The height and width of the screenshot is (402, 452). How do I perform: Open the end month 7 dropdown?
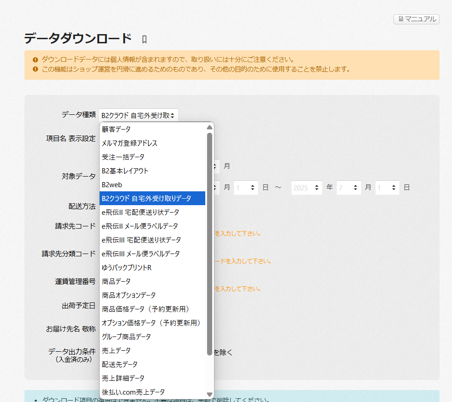348,188
